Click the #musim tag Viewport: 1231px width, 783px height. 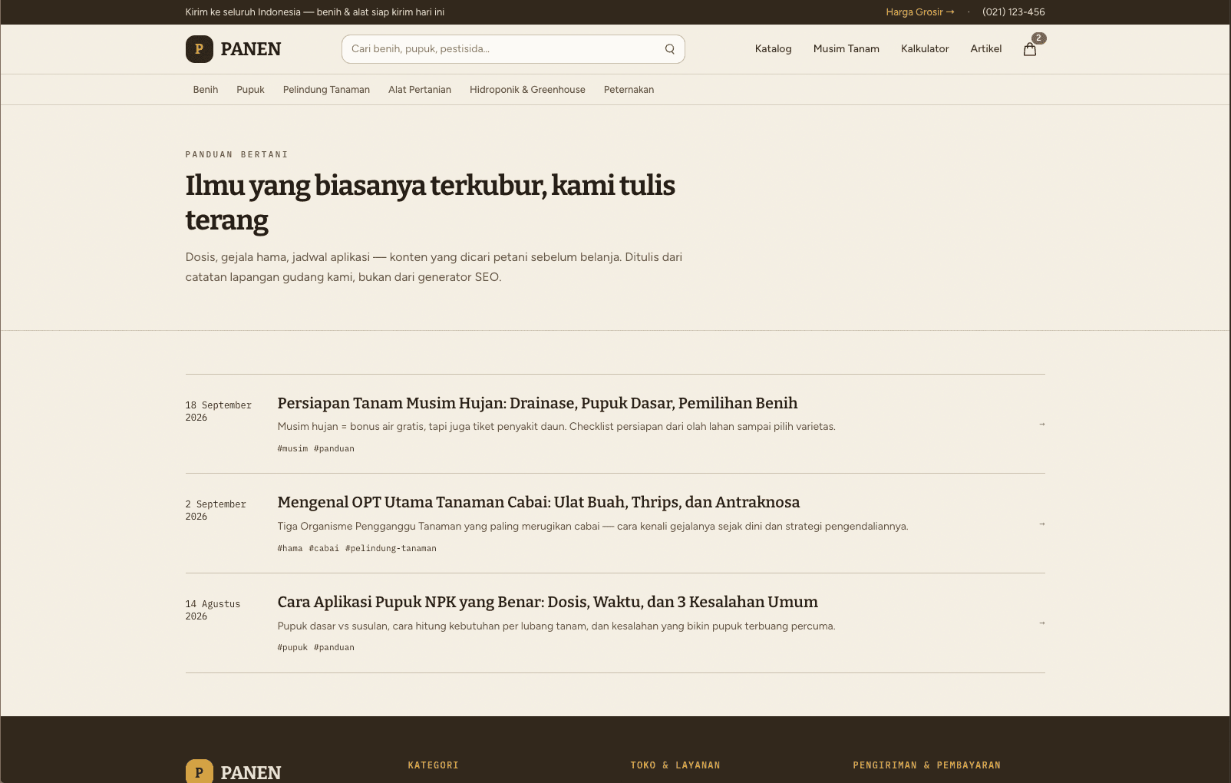pos(292,449)
